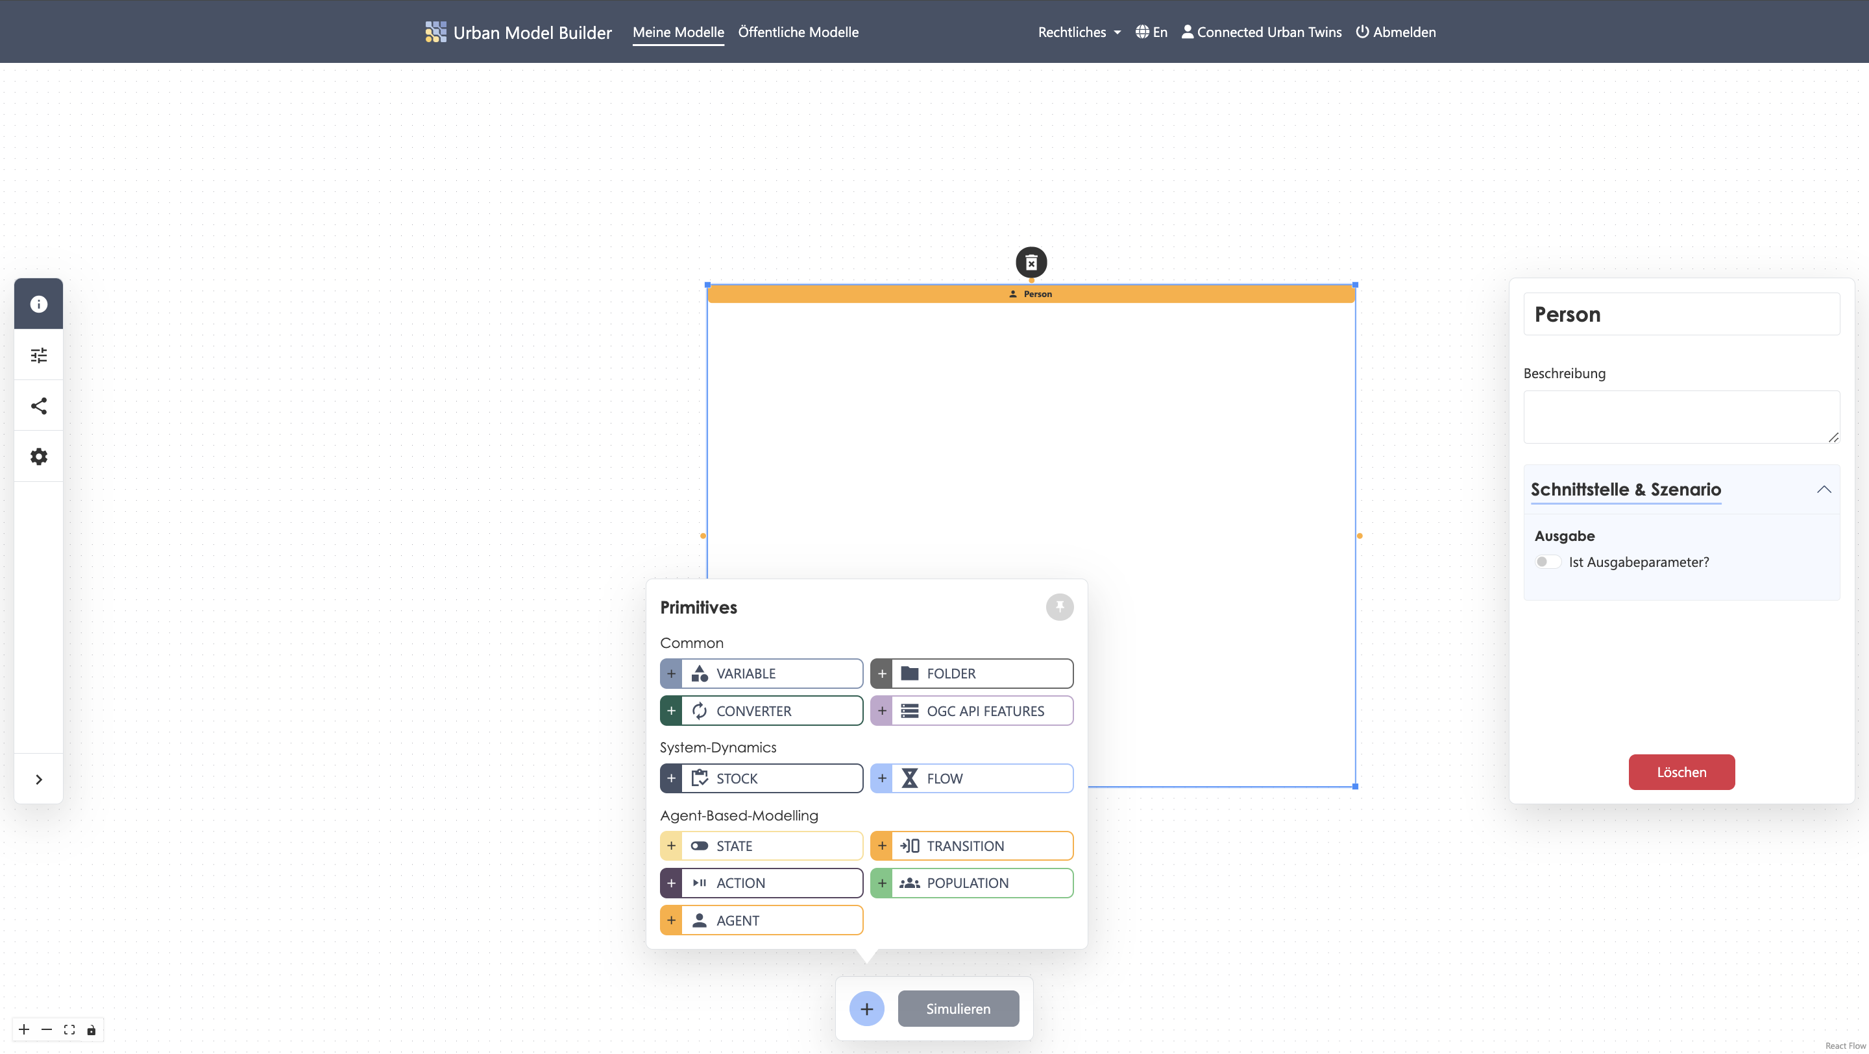This screenshot has height=1054, width=1869.
Task: Collapse the Schnittstelle & Szenario section
Action: coord(1824,490)
